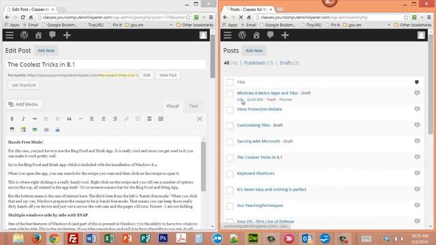This screenshot has height=245, width=436.
Task: Click Edit button next to permalink
Action: (147, 75)
